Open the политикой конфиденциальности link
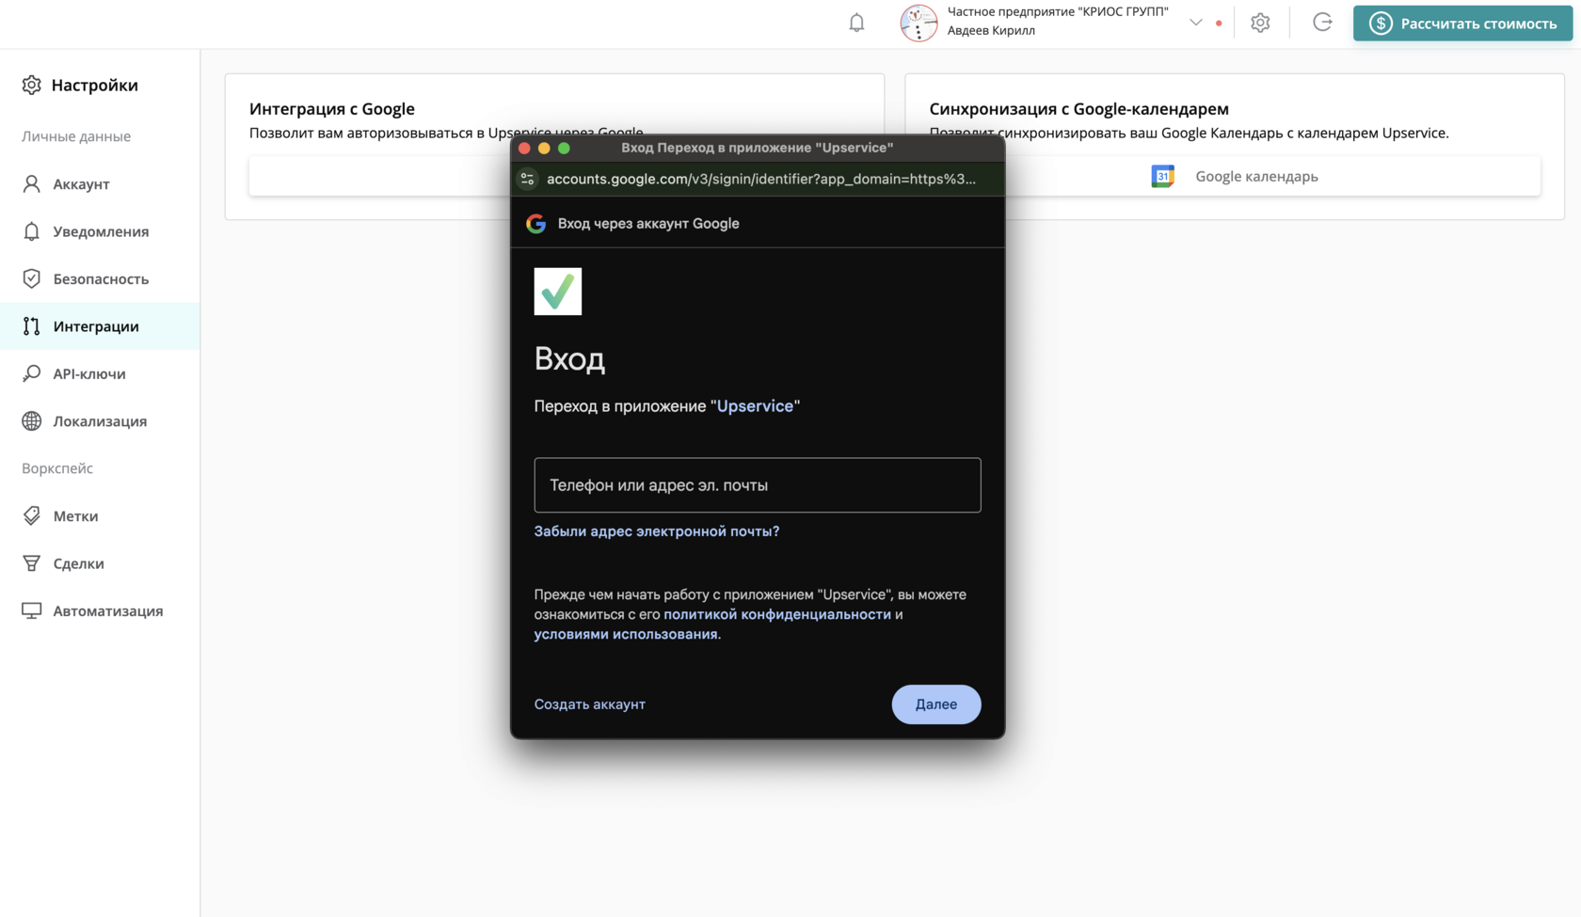 pyautogui.click(x=777, y=614)
